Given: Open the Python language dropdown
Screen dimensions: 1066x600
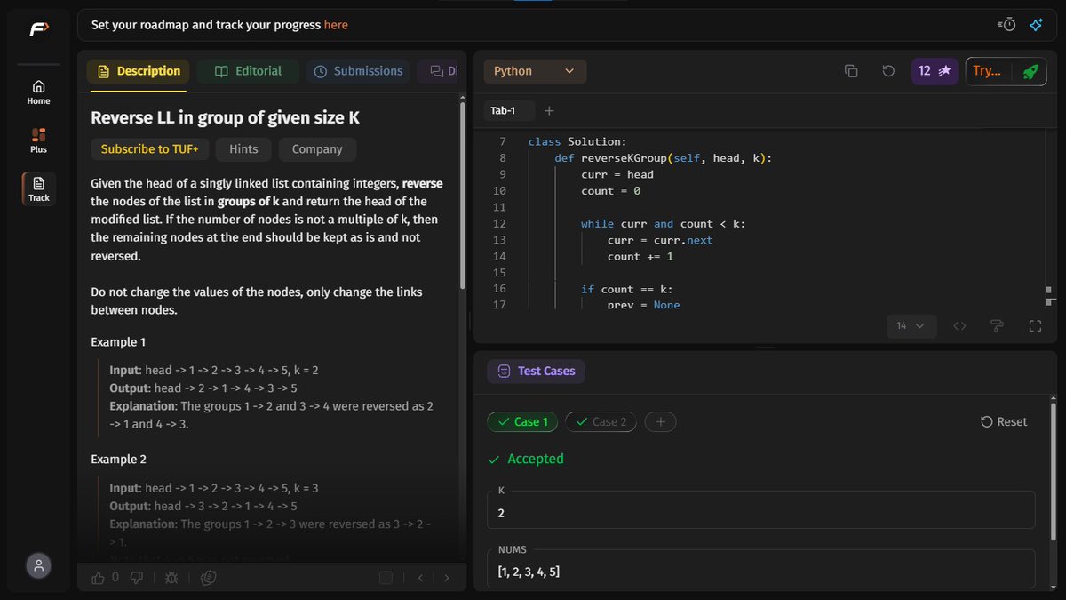Looking at the screenshot, I should (x=535, y=71).
